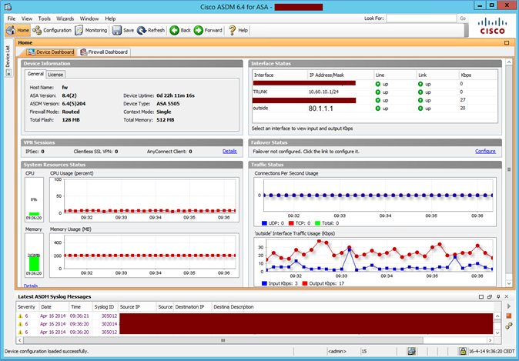Image resolution: width=519 pixels, height=361 pixels.
Task: Go Forward to the next screen
Action: click(x=208, y=30)
